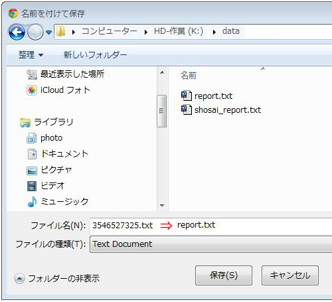Click the folder icon in address bar
Image resolution: width=332 pixels, height=302 pixels.
60,31
